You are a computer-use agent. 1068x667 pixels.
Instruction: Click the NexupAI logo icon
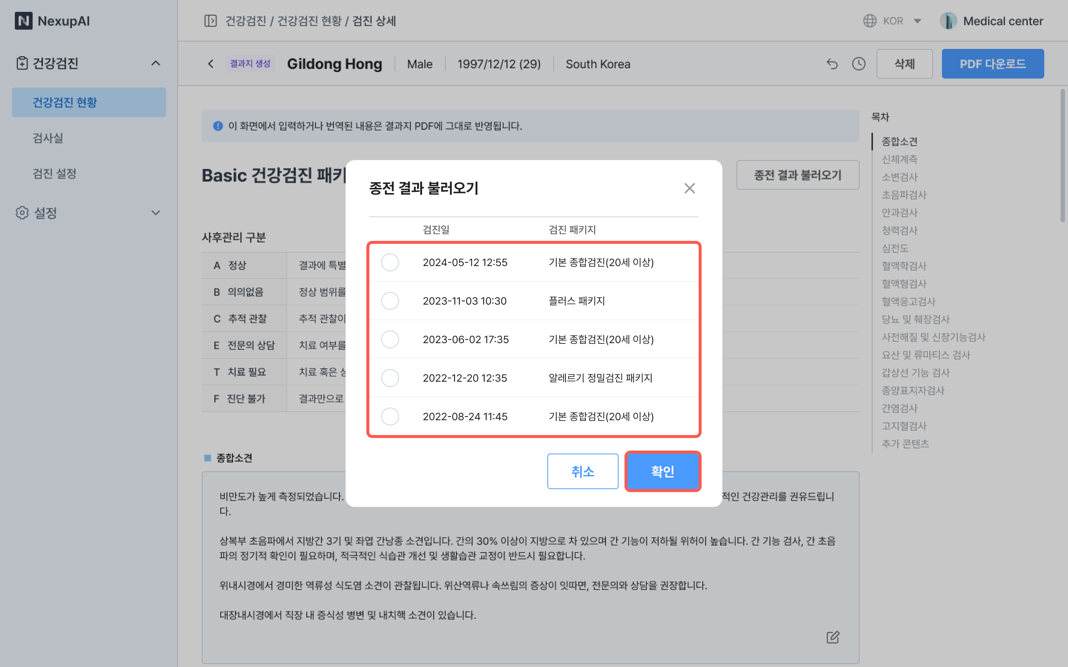[x=23, y=21]
